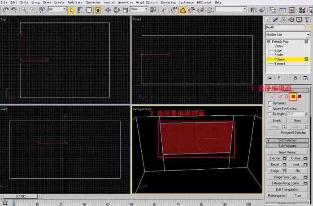The width and height of the screenshot is (313, 206).
Task: Choose the Select and Rotate tool
Action: (117, 10)
